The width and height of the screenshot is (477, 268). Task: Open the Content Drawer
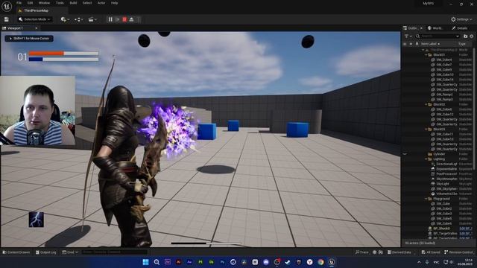pos(16,252)
